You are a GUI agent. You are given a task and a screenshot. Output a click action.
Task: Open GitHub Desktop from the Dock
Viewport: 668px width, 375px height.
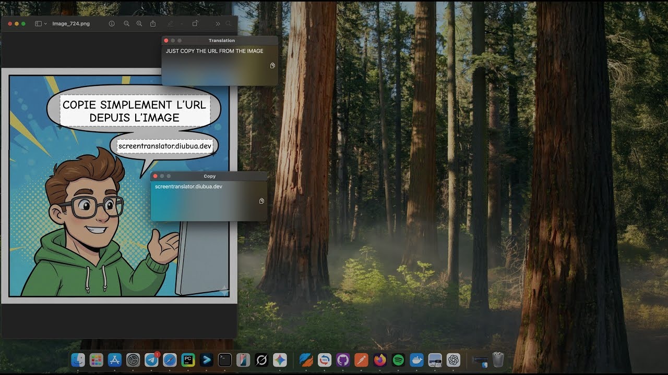pyautogui.click(x=343, y=359)
